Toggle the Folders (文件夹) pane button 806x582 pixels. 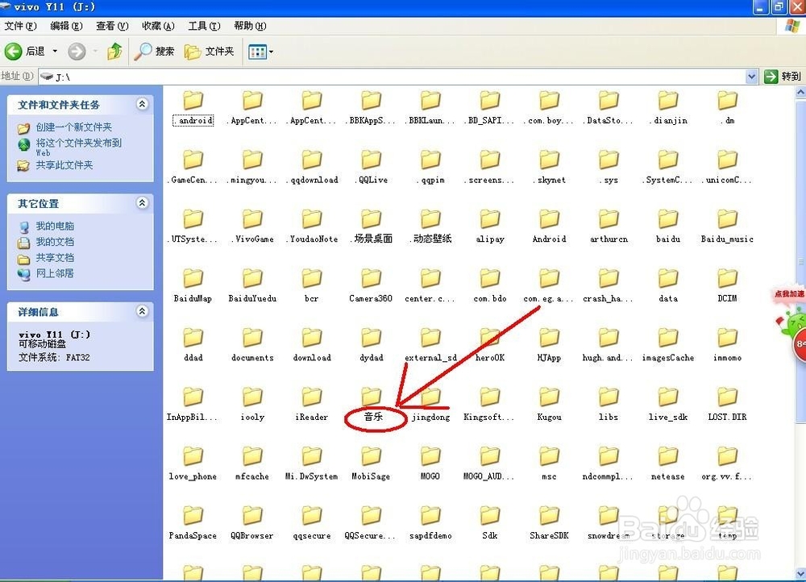point(210,51)
